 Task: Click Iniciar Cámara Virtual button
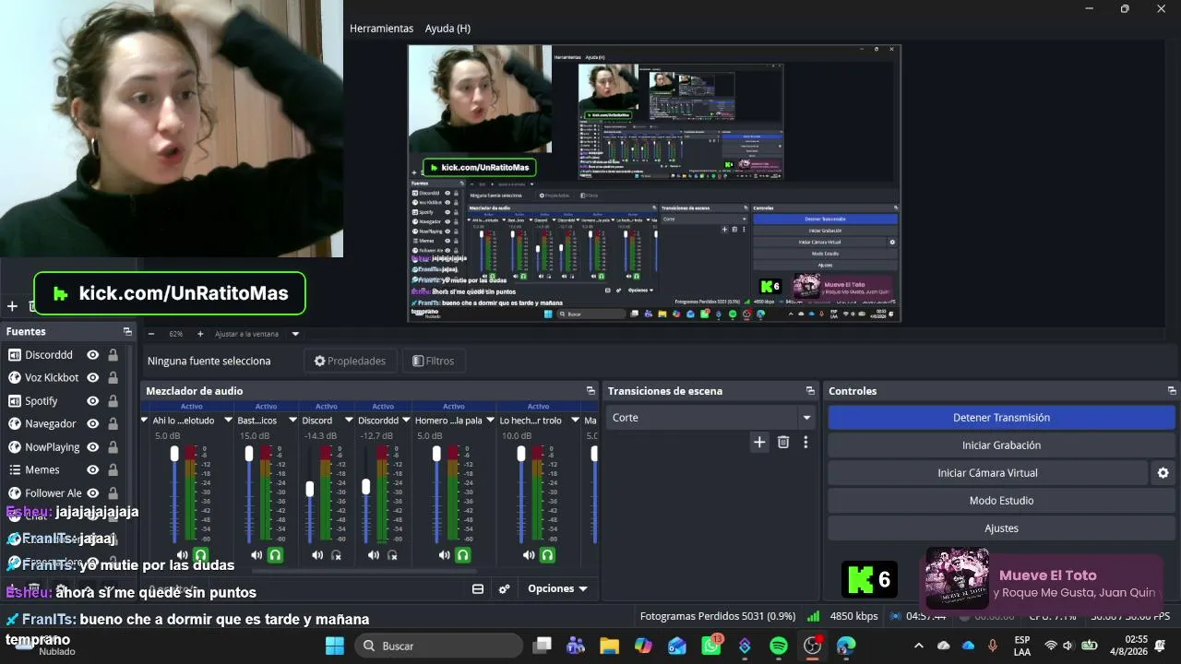987,473
